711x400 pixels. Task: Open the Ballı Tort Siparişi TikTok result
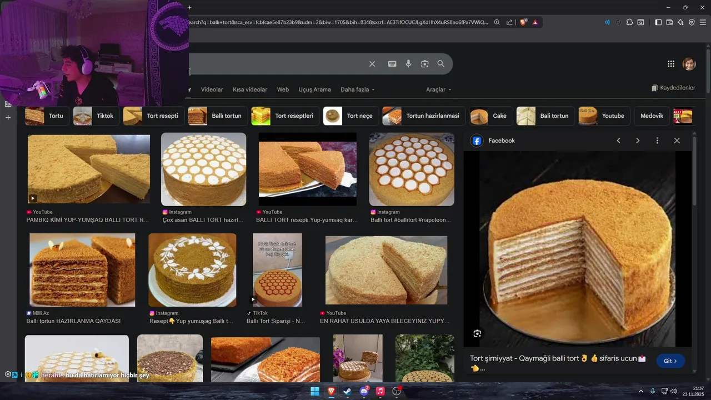(277, 270)
